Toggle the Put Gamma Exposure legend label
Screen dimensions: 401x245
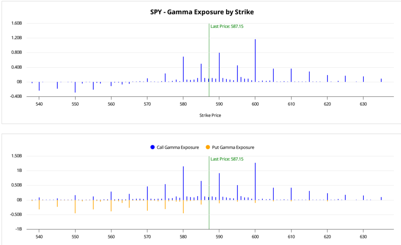(233, 147)
